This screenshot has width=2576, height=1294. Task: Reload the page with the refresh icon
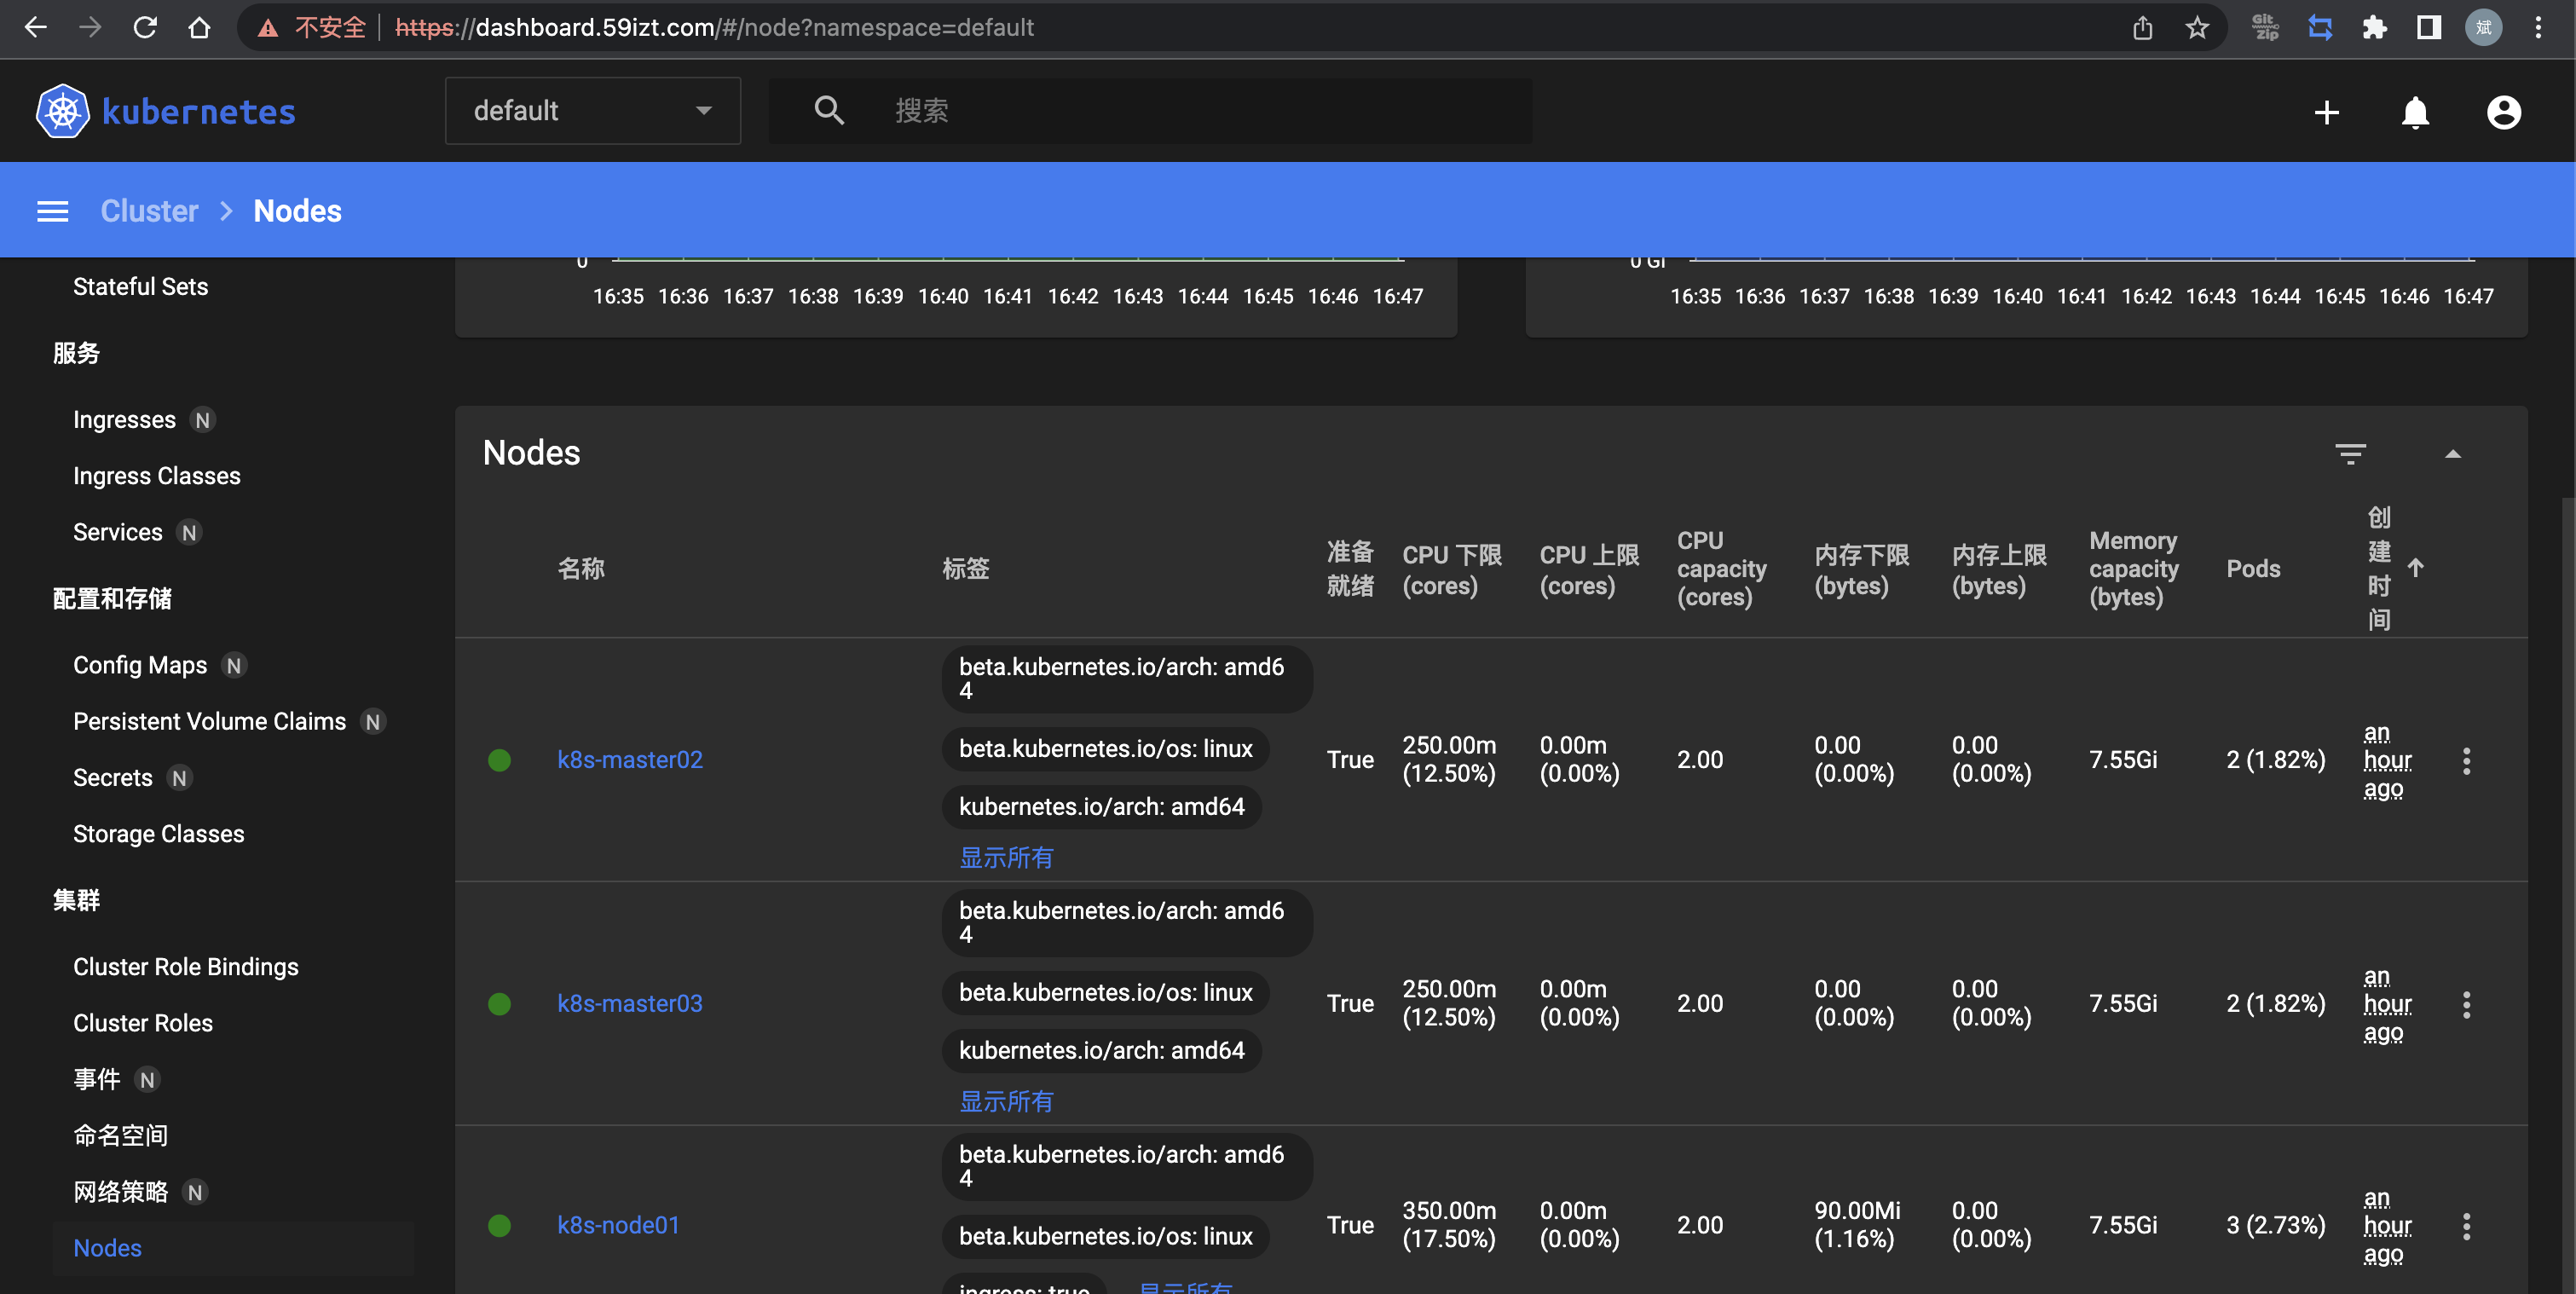coord(145,27)
